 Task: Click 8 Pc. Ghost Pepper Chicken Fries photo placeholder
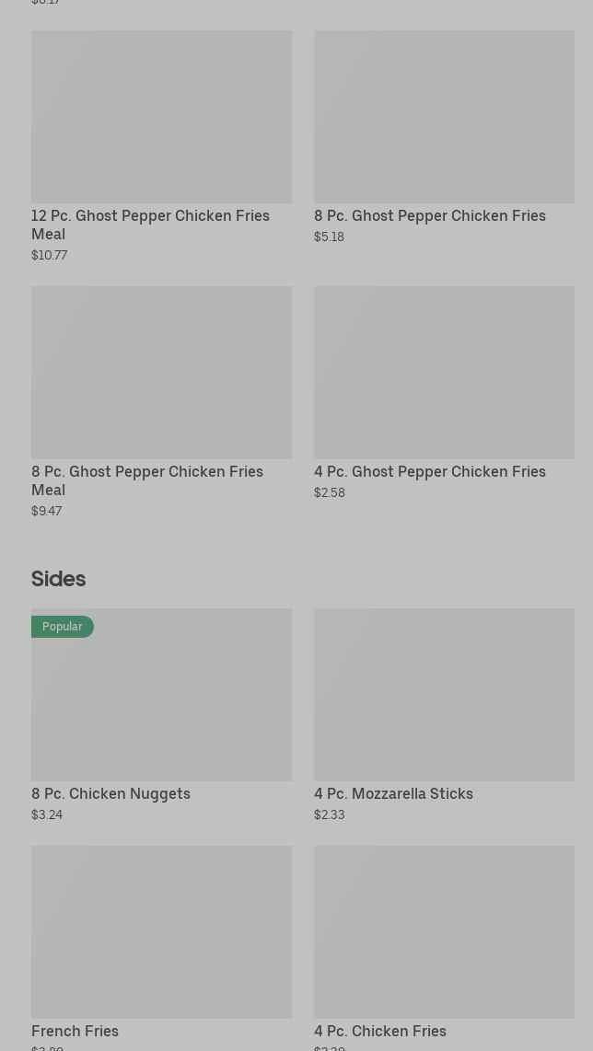[444, 117]
